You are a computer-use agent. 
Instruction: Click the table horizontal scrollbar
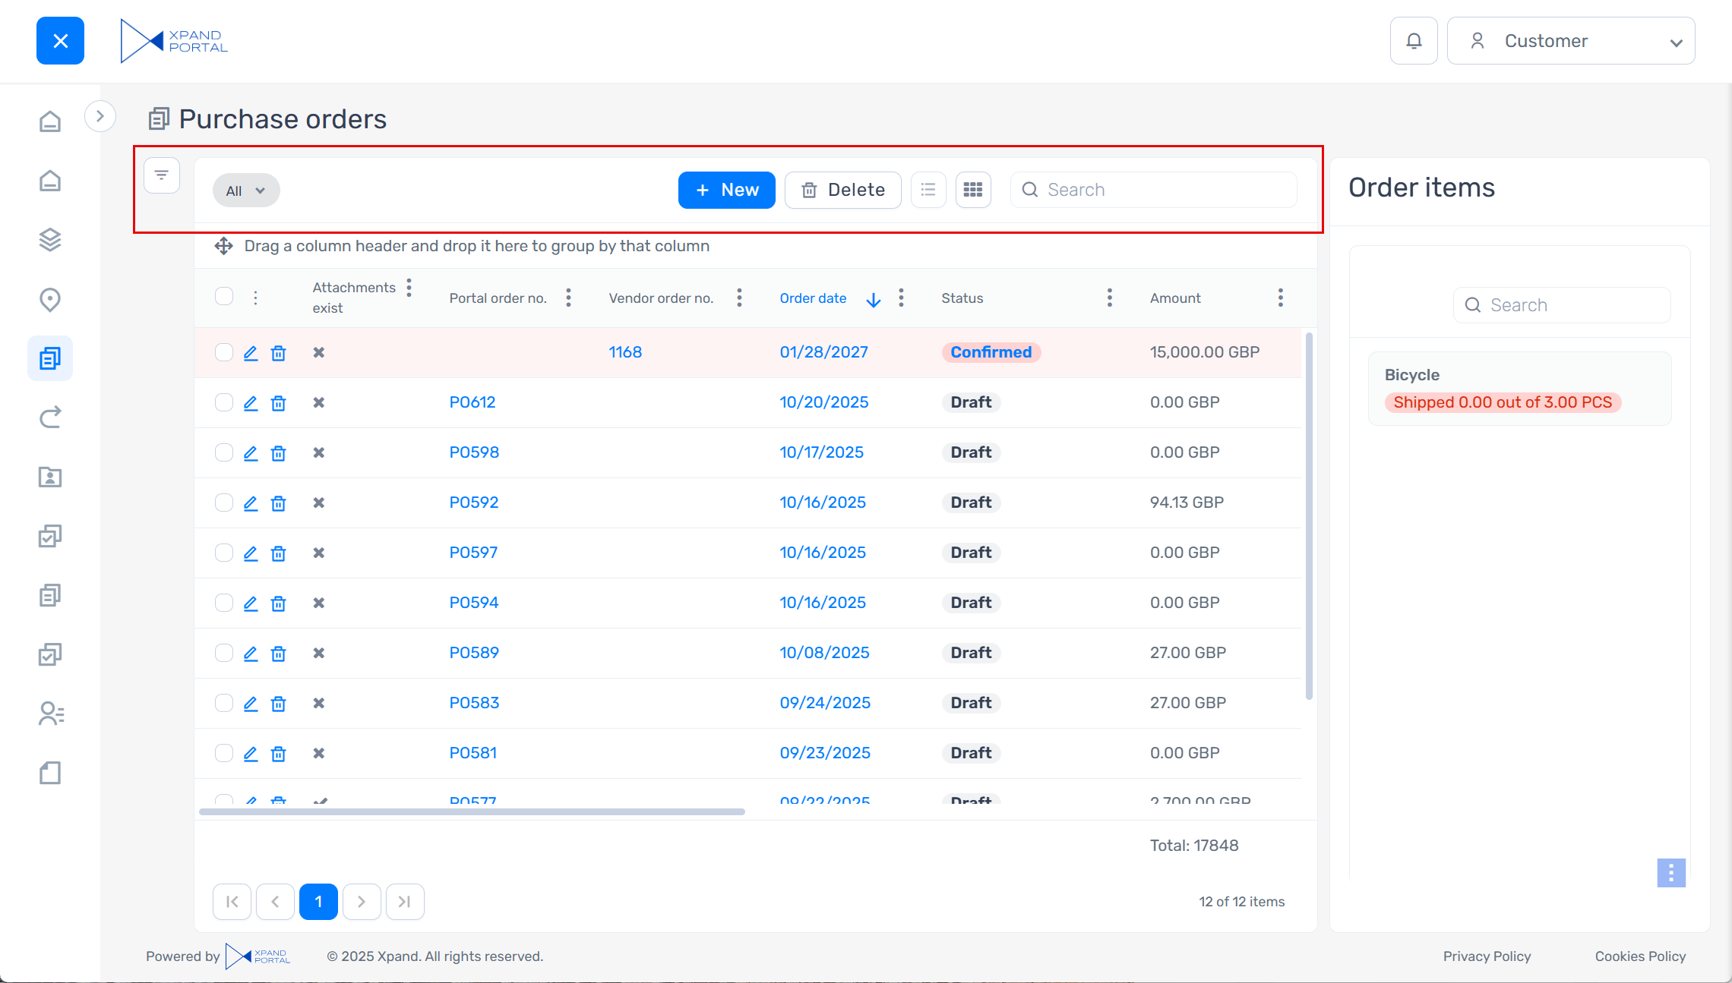pyautogui.click(x=471, y=811)
